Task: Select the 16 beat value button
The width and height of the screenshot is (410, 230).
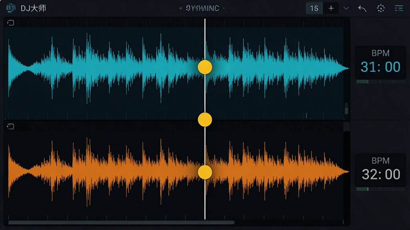Action: pos(314,8)
